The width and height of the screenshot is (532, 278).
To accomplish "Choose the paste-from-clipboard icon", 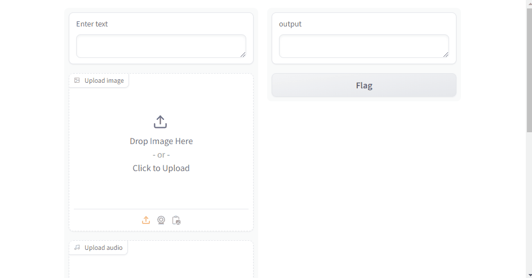I will click(x=176, y=220).
